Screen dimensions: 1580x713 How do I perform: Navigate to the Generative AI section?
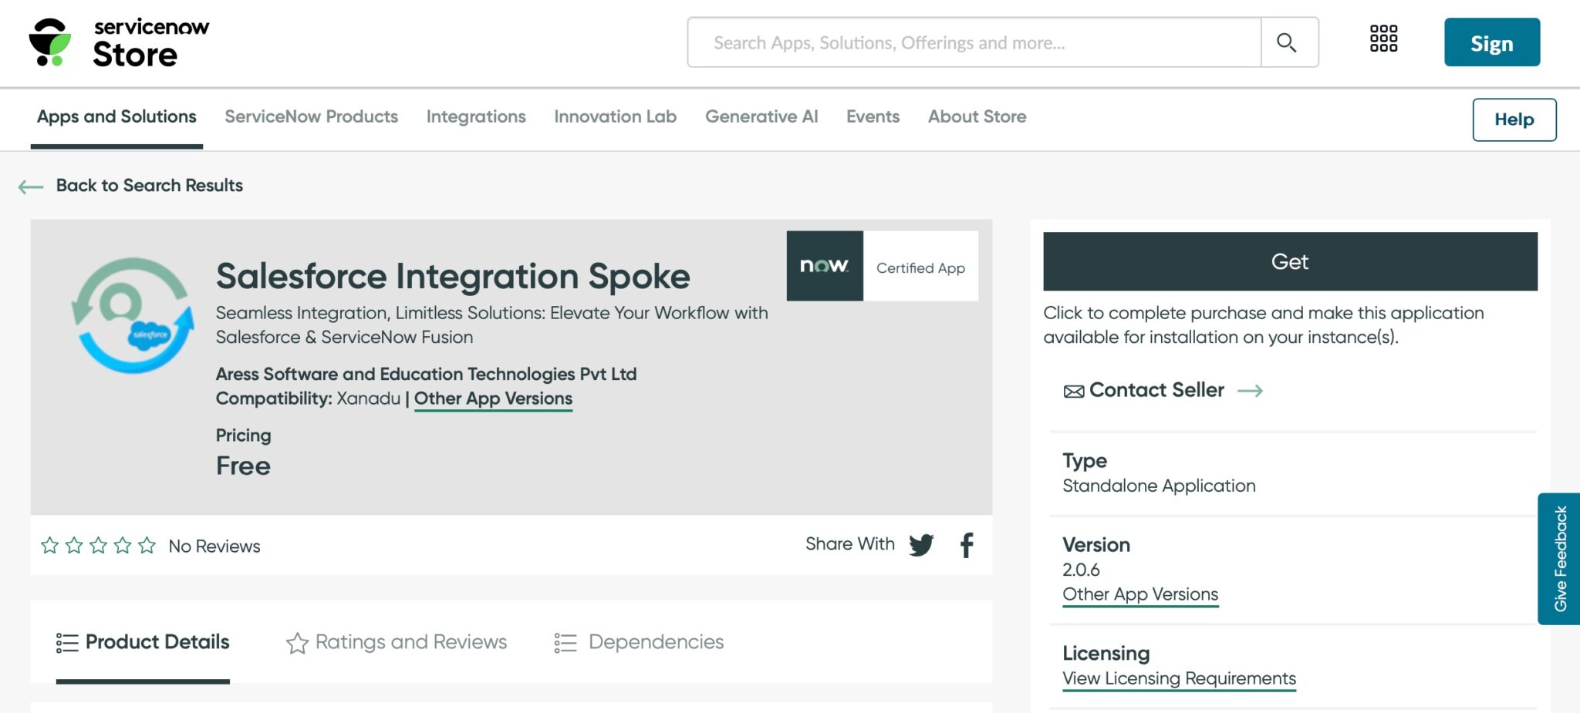[761, 116]
